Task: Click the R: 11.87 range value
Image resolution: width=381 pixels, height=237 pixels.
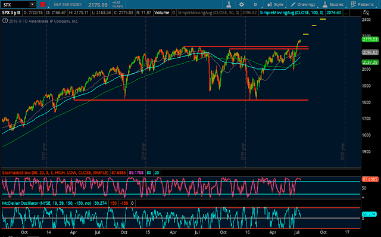Action: click(x=144, y=13)
